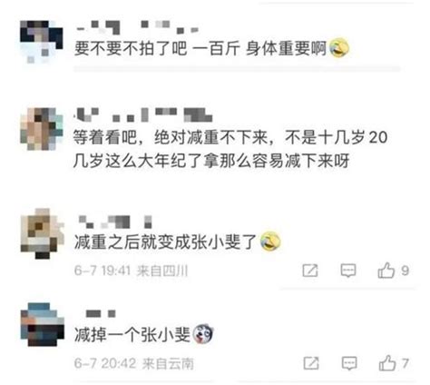430x385 pixels.
Task: Select the comment starting 等着看吧，绝对减重不下来
Action: click(x=230, y=149)
